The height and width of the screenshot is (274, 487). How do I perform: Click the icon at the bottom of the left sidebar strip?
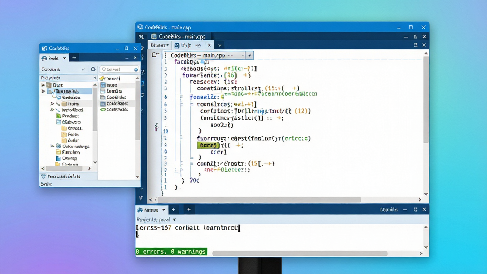coord(141,197)
